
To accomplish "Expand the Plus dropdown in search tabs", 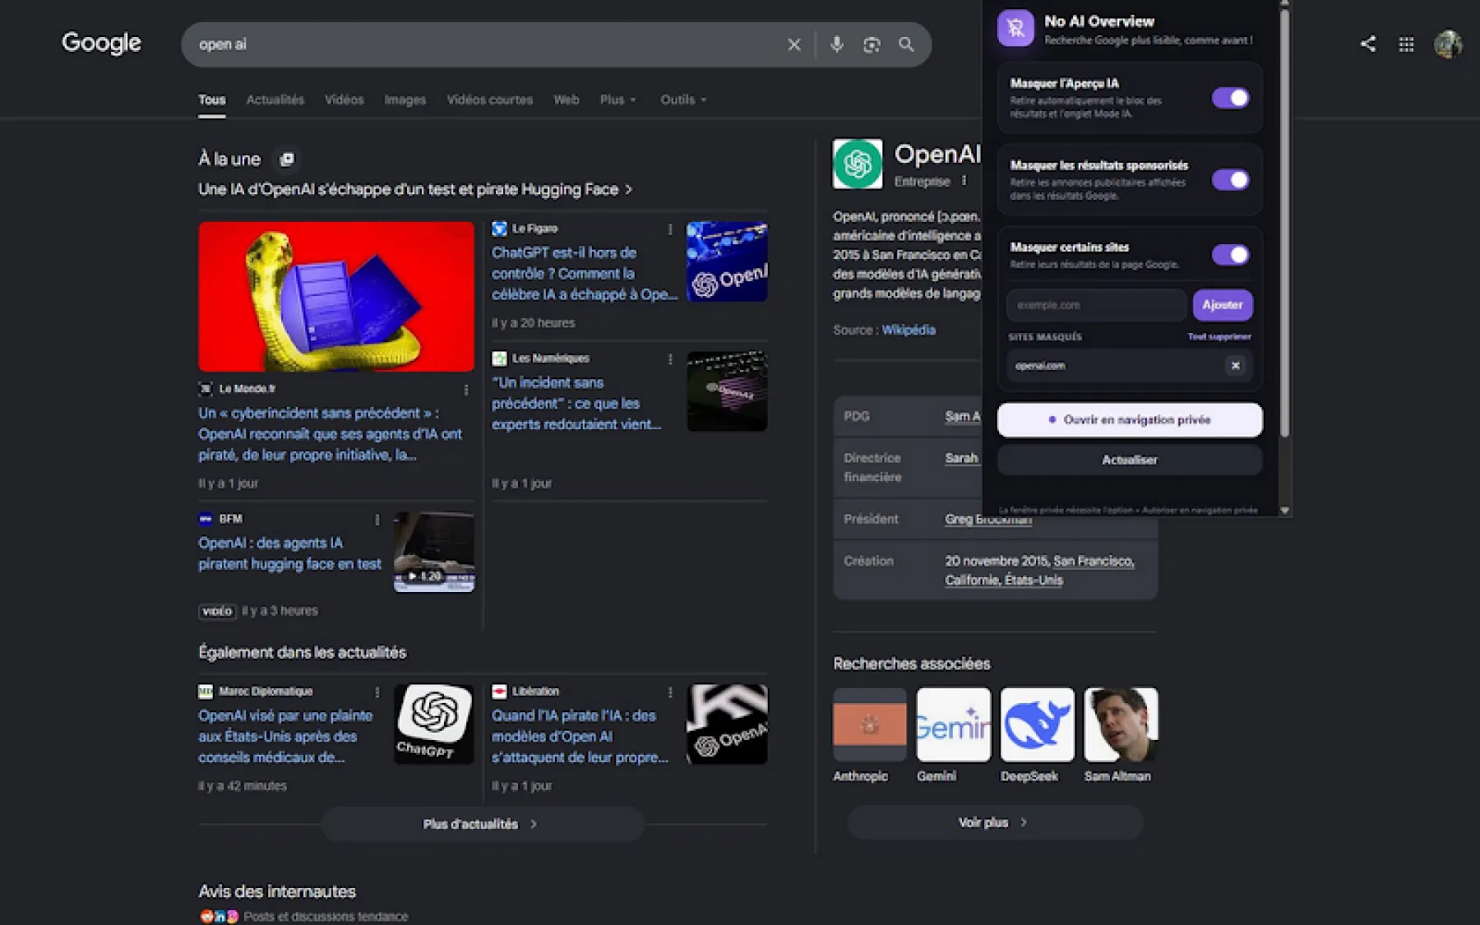I will pyautogui.click(x=618, y=99).
